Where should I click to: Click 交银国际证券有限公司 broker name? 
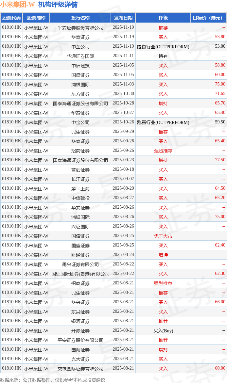click(x=80, y=369)
